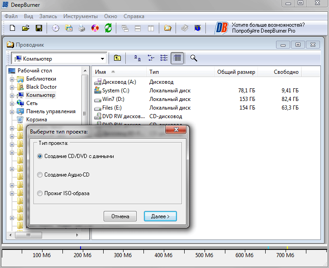The image size is (329, 268).
Task: Expand the Компьютер tree node
Action: point(12,96)
